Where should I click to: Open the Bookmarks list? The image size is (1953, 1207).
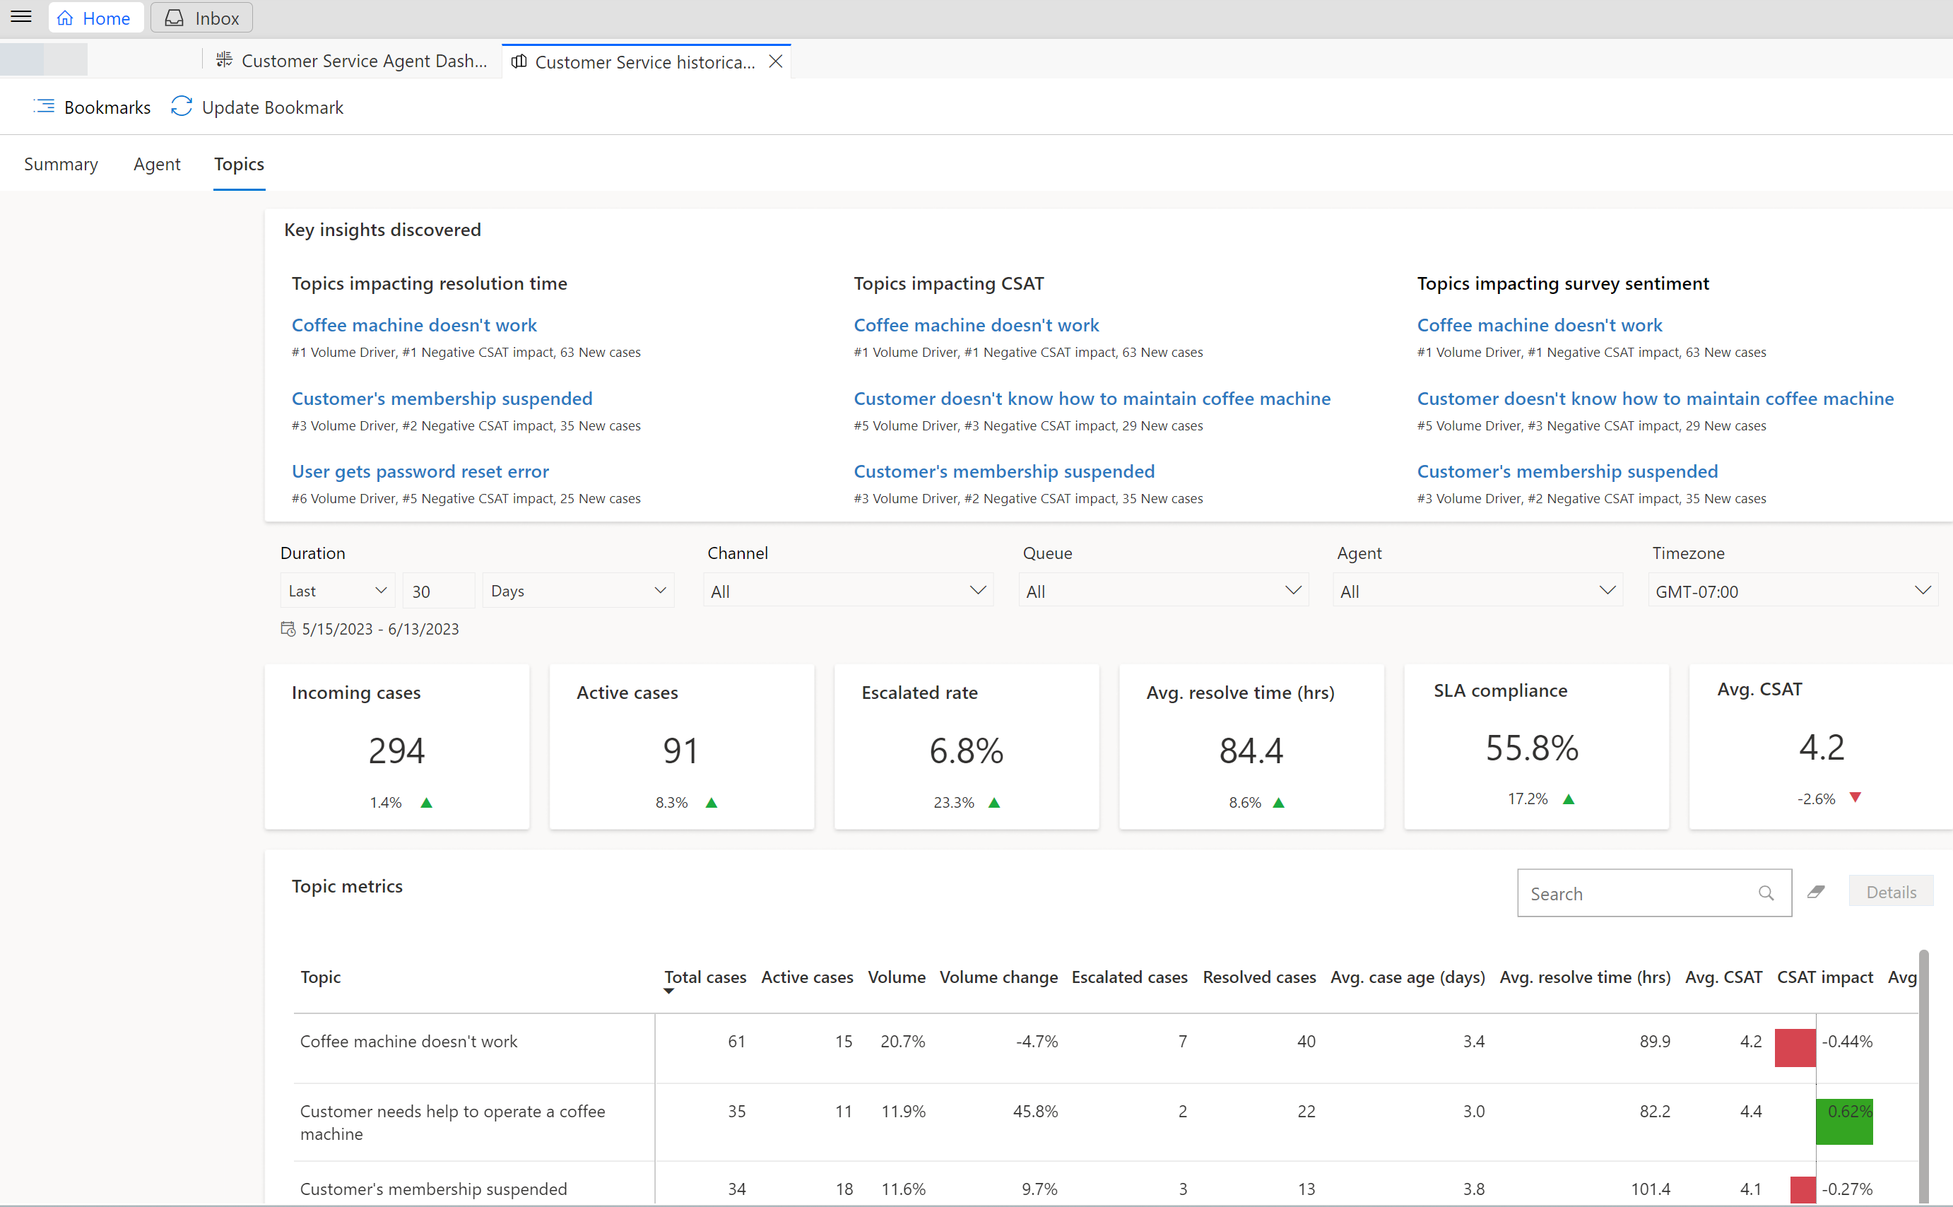coord(92,107)
